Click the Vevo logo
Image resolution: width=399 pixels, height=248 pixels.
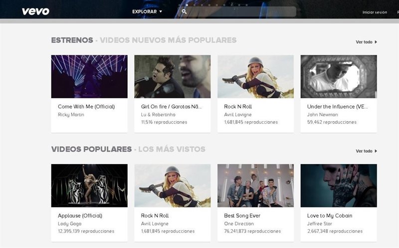click(35, 11)
